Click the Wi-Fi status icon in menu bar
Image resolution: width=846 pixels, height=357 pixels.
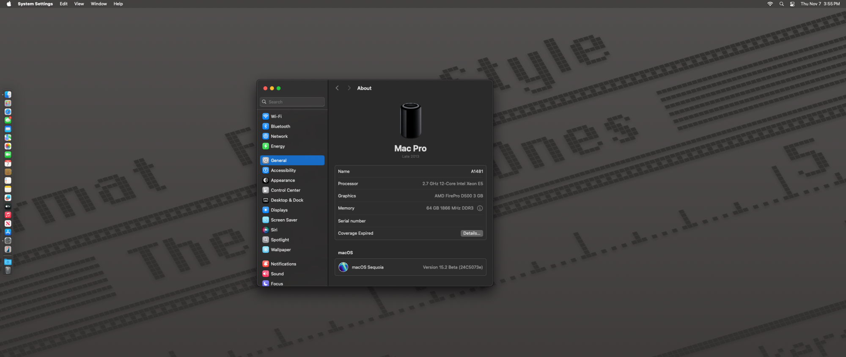point(770,4)
